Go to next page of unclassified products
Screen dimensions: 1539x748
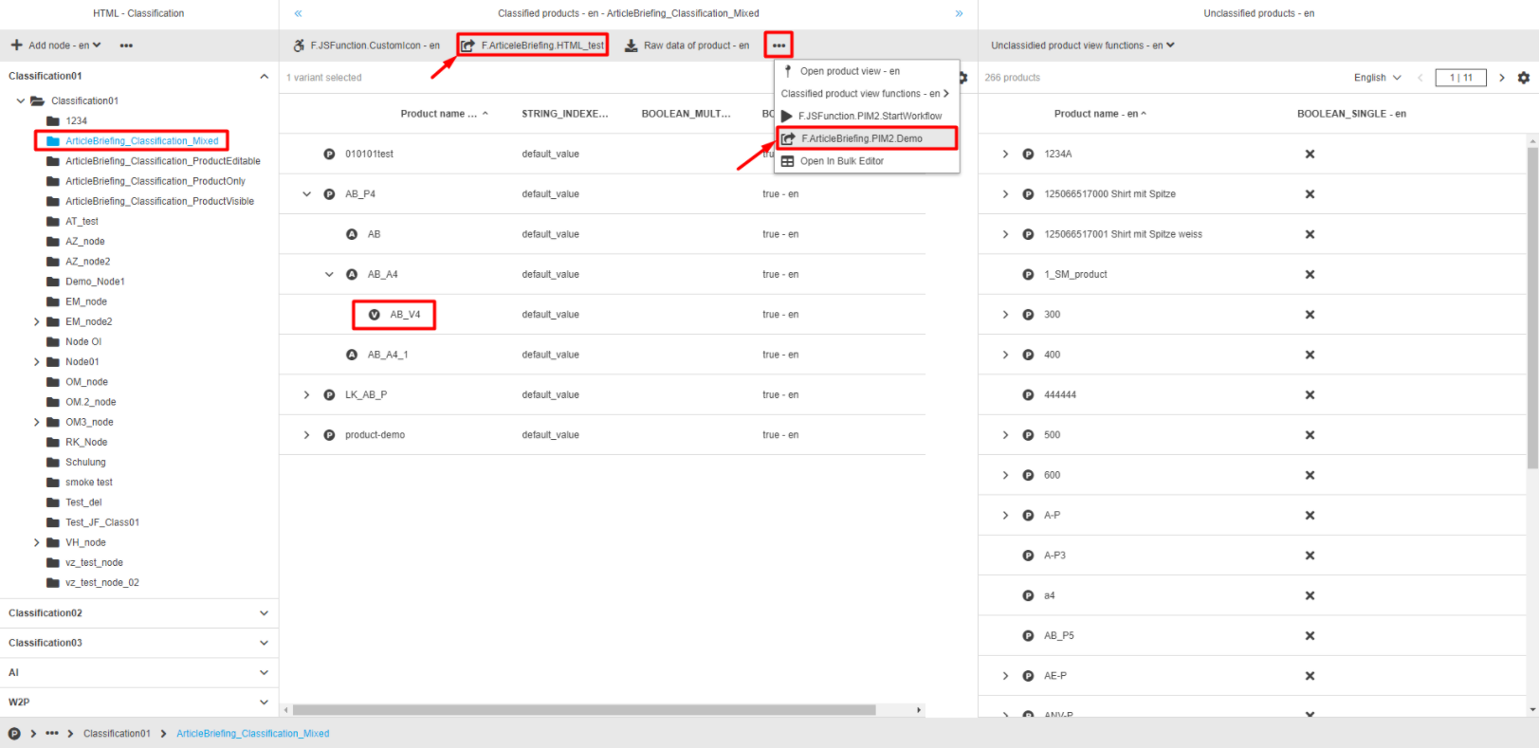click(x=1501, y=78)
